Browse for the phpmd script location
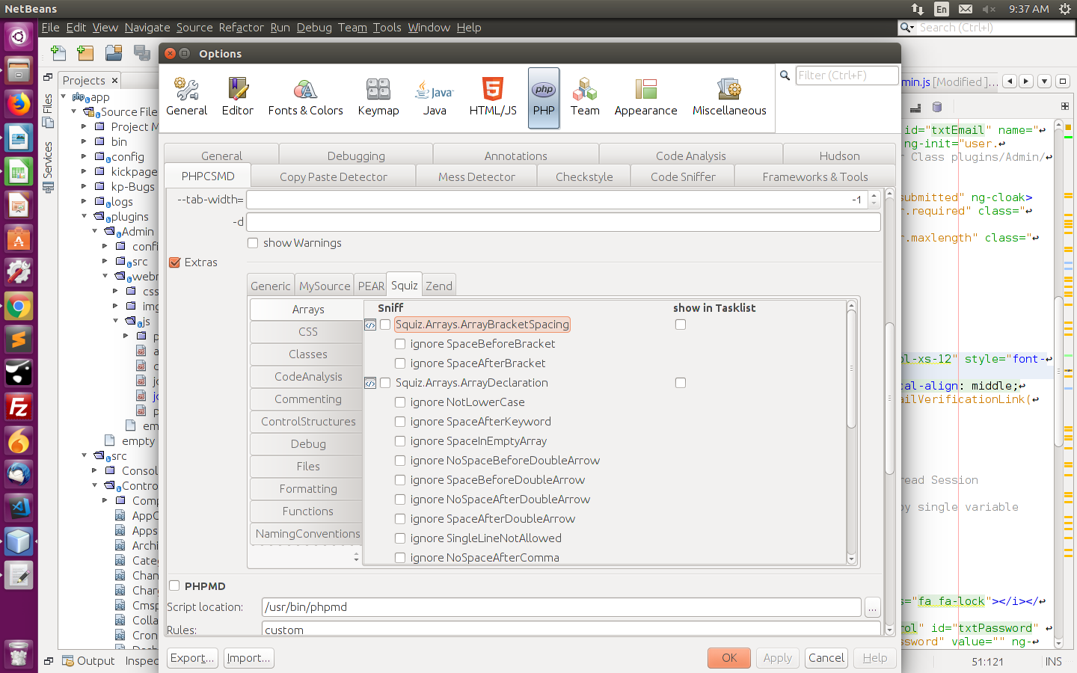This screenshot has height=673, width=1077. [x=872, y=608]
